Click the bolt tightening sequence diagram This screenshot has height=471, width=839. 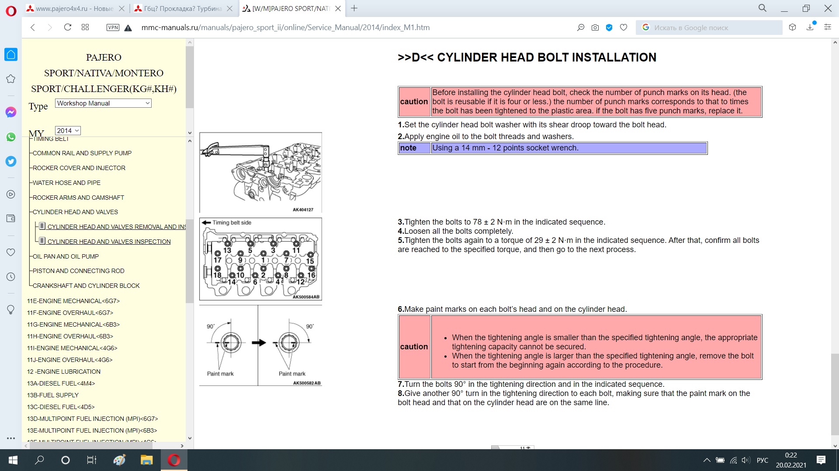(x=260, y=259)
